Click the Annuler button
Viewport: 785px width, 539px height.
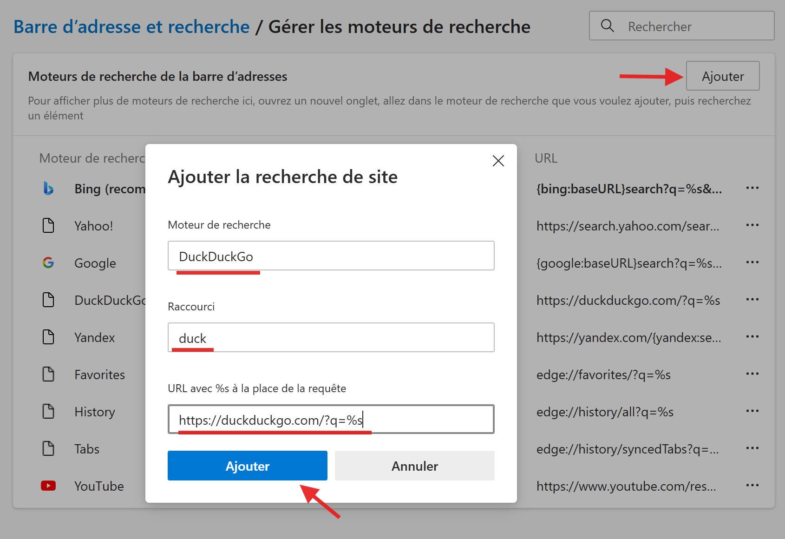point(415,466)
